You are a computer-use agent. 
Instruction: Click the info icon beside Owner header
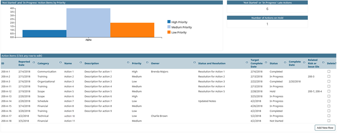[x=194, y=62]
